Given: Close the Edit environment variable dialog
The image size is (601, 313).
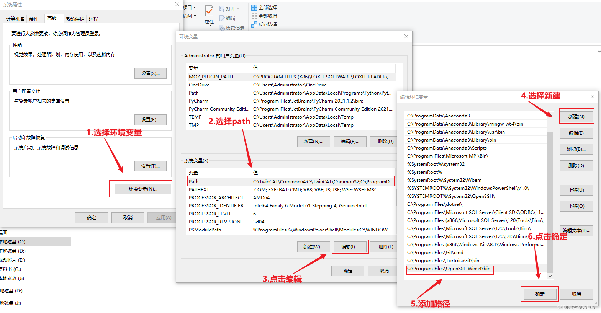Looking at the screenshot, I should coord(593,97).
